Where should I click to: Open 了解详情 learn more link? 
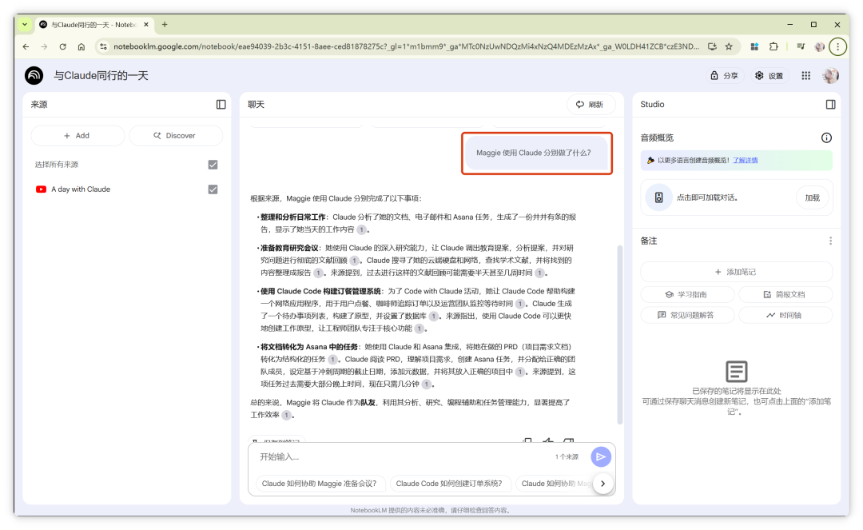coord(746,160)
